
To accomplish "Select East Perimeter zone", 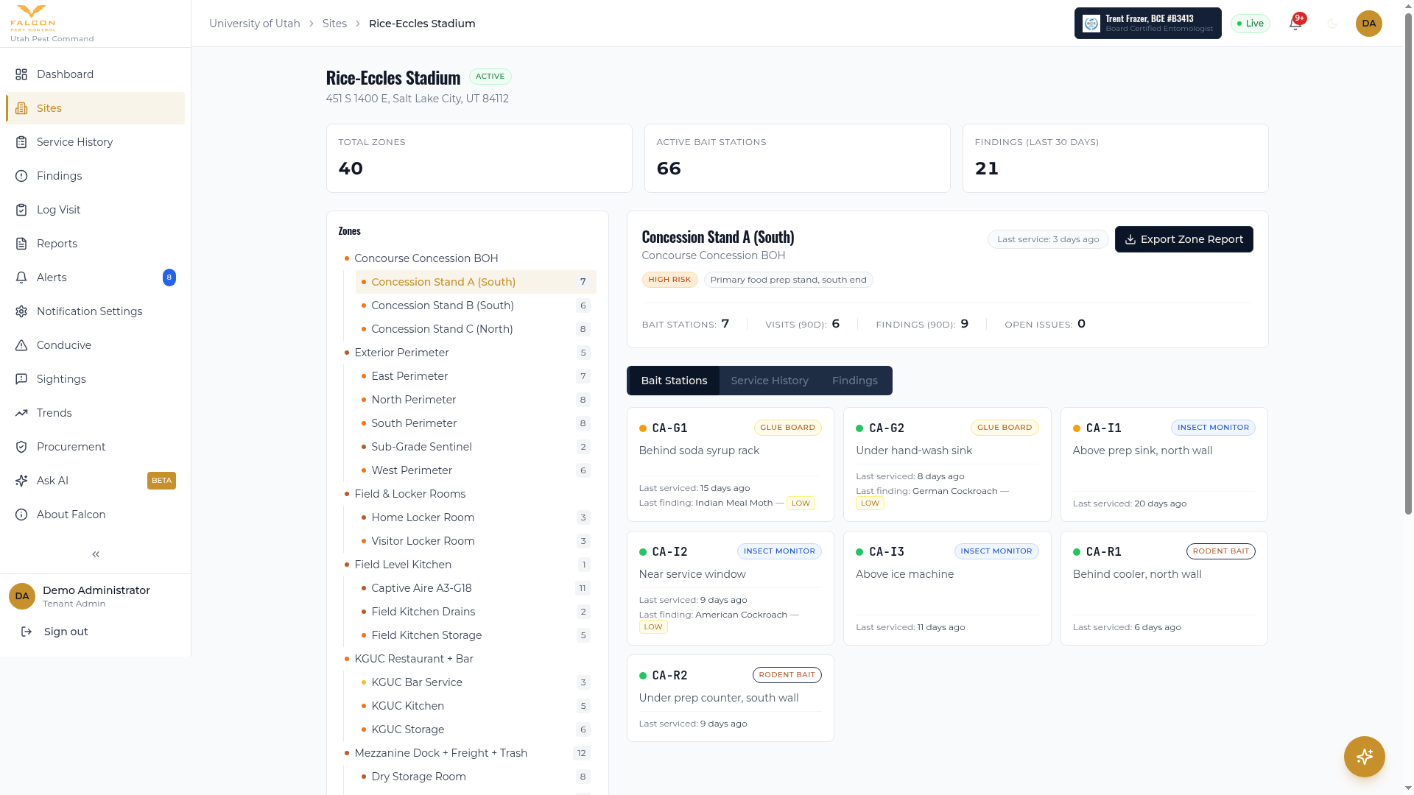I will click(x=476, y=376).
